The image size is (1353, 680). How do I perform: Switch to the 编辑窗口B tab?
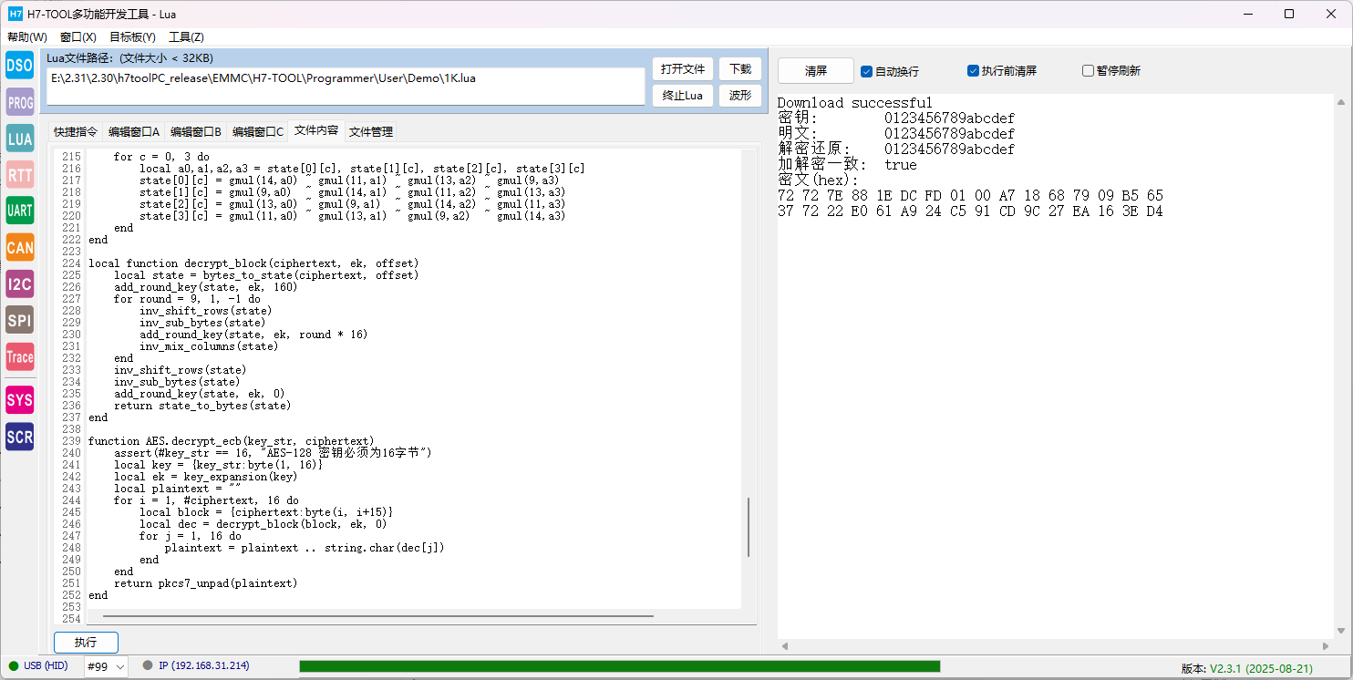[195, 131]
